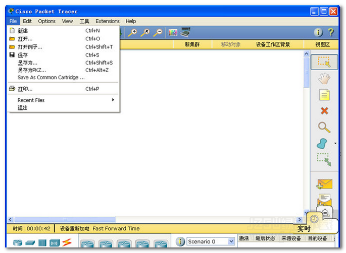Viewport: 346px width, 253px height.
Task: Click the 视图区 button
Action: (322, 44)
